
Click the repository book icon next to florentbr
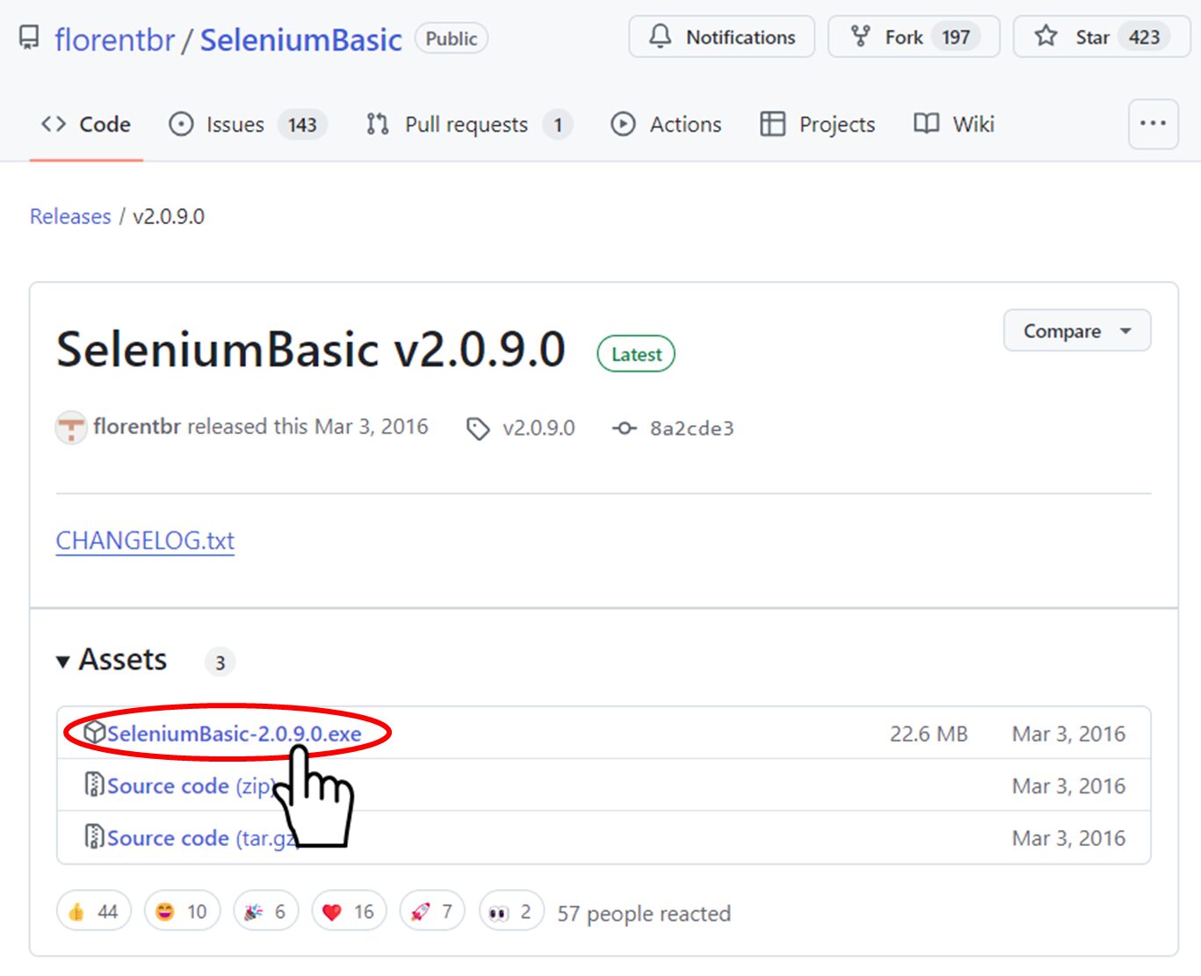point(29,37)
